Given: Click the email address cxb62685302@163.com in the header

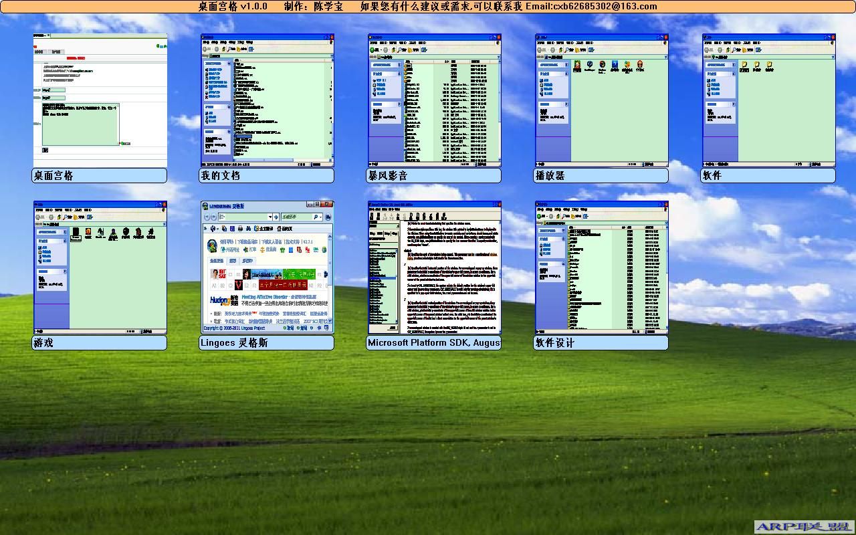Looking at the screenshot, I should click(x=605, y=6).
